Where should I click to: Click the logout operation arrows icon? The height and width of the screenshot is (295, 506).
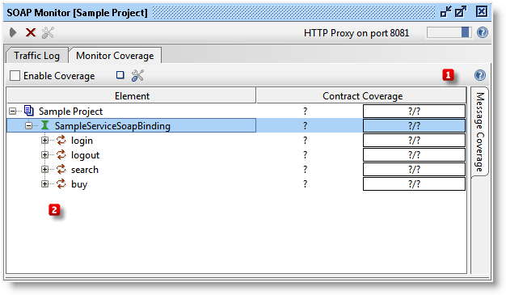coord(61,154)
